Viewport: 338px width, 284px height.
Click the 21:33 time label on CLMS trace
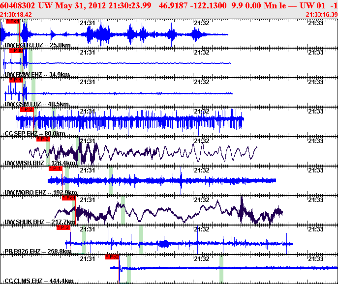click(x=315, y=259)
